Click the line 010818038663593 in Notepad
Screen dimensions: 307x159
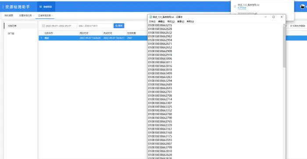point(160,140)
